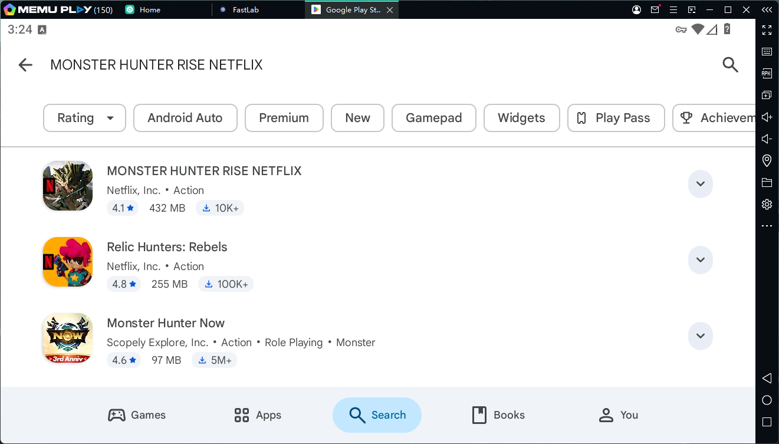Viewport: 779px width, 444px height.
Task: Show more MEmu sidebar tools
Action: click(x=767, y=226)
